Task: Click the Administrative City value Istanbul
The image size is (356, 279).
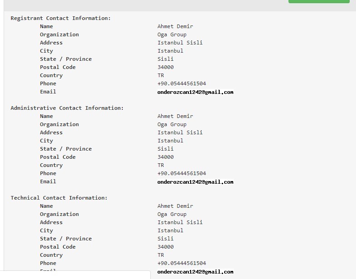Action: pos(170,141)
